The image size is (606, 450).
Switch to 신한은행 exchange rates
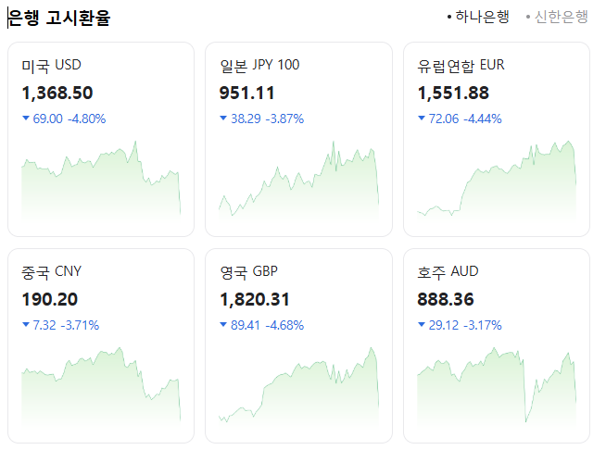pyautogui.click(x=557, y=17)
